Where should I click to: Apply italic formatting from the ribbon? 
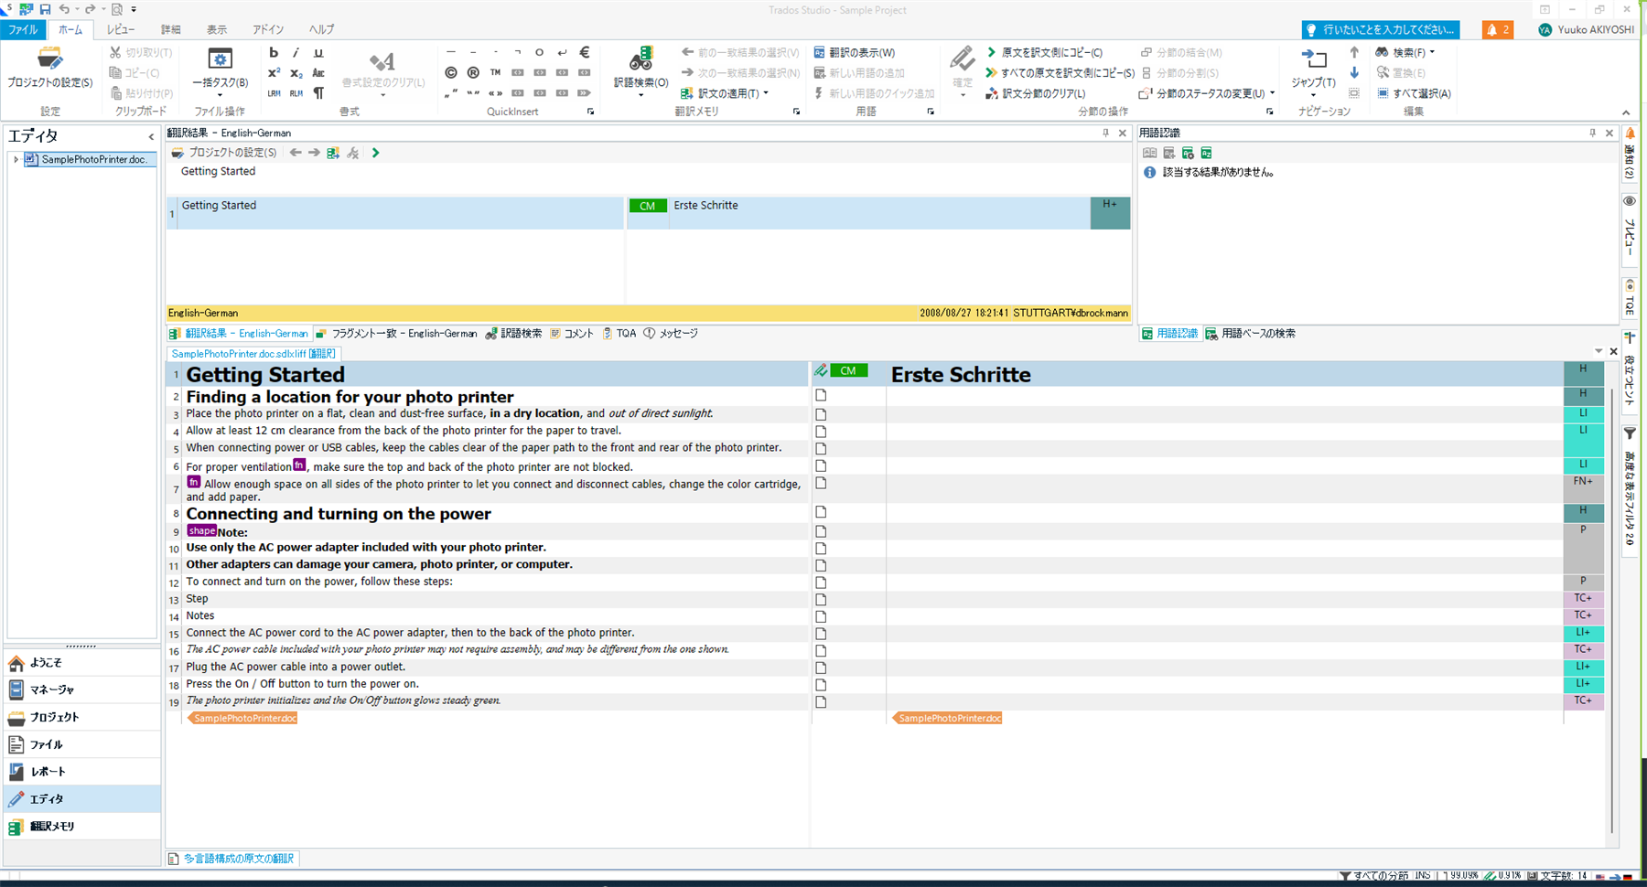296,53
